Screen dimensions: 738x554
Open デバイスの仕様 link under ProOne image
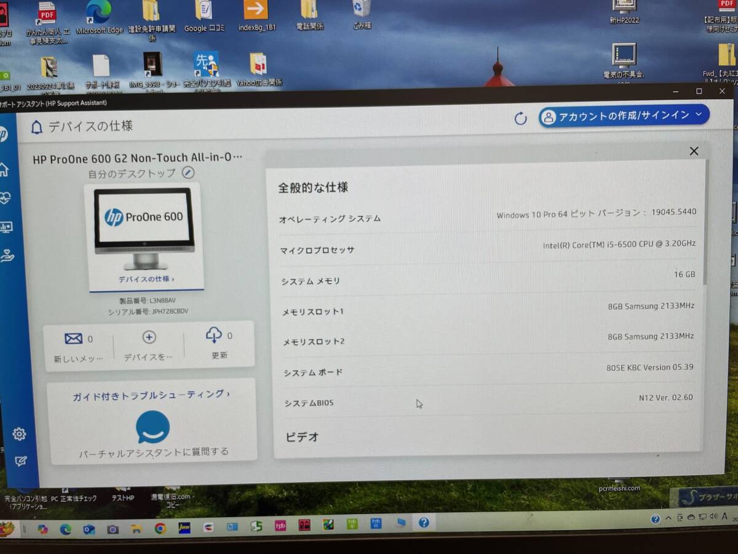pos(146,279)
